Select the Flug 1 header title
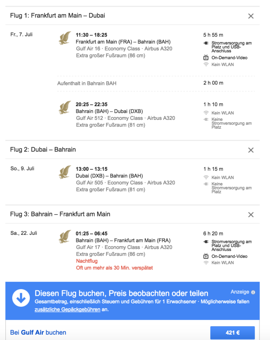Image resolution: width=270 pixels, height=340 pixels. (58, 16)
